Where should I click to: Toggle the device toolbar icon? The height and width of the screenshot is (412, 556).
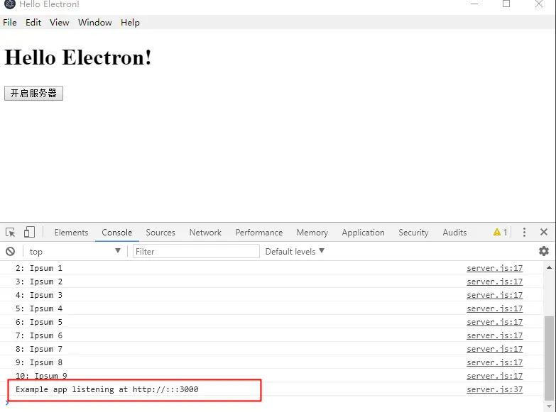coord(29,232)
